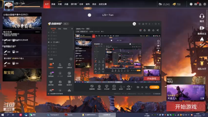Open the 弹幕助手 tool

[x=51, y=66]
